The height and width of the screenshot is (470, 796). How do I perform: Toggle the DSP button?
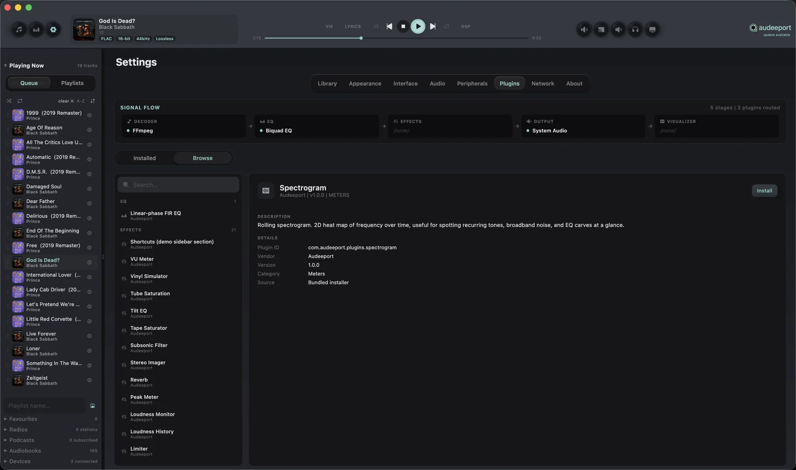(466, 26)
